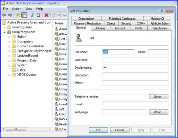Viewport: 178px width, 138px height.
Task: Click the Up one level folder icon
Action: pos(18,15)
